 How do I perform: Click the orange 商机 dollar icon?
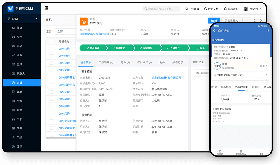coord(83,22)
